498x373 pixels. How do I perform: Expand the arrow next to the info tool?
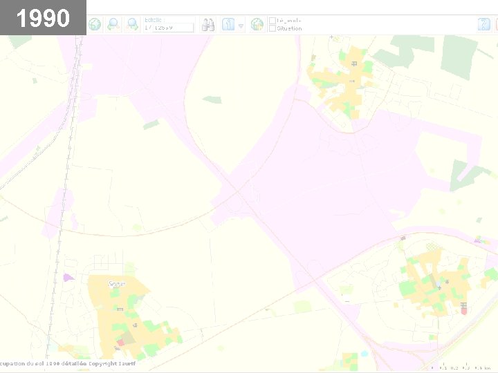(241, 26)
